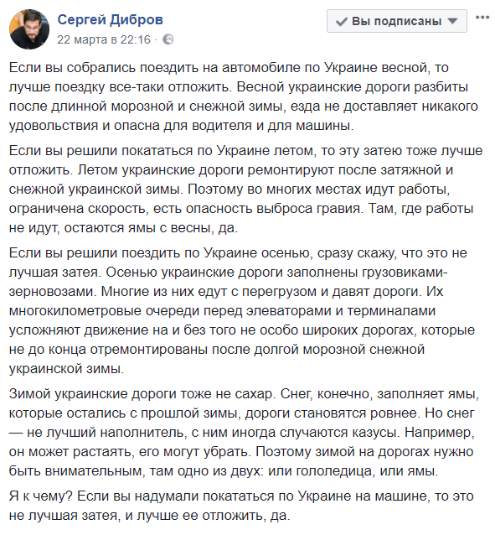This screenshot has height=535, width=495.
Task: Click the paragraph about riding по Украине летом
Action: click(245, 189)
